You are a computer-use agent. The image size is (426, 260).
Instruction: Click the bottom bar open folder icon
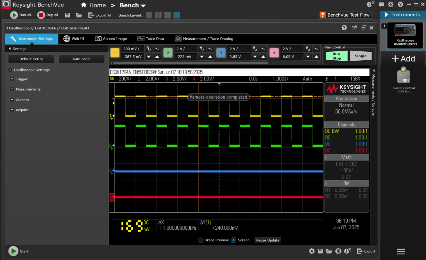coord(329,251)
